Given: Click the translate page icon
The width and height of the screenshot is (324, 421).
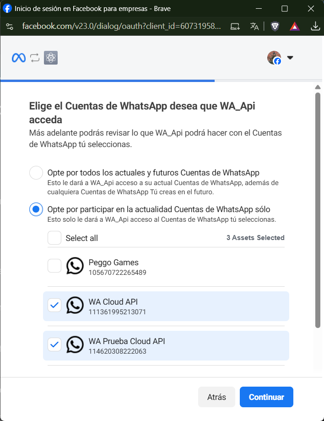Looking at the screenshot, I should 254,27.
